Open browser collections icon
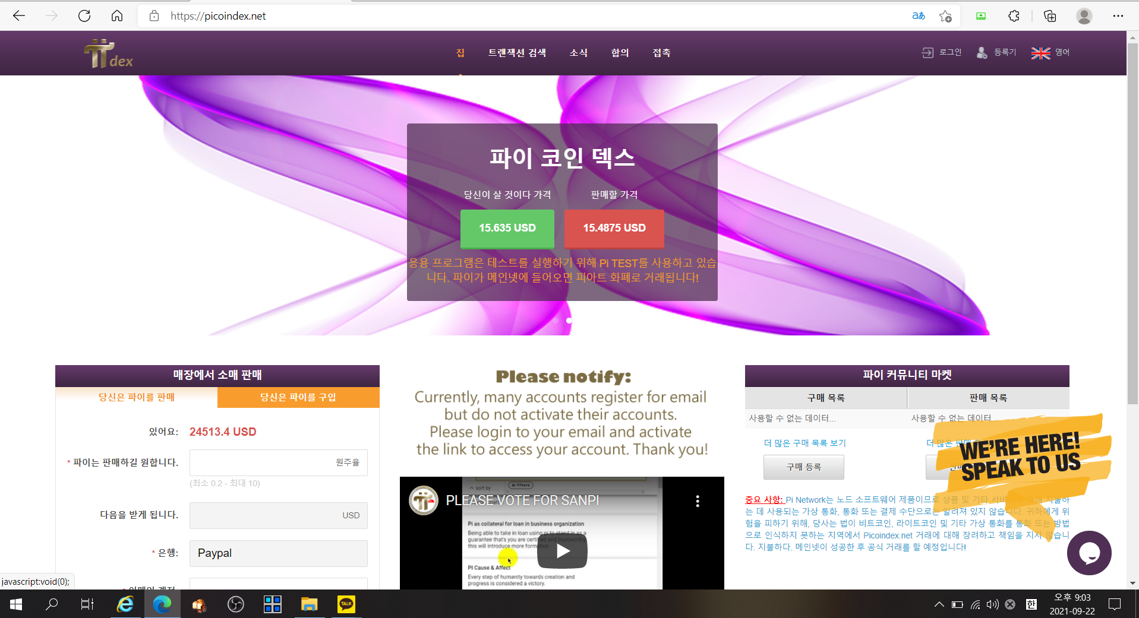1139x618 pixels. [1050, 16]
